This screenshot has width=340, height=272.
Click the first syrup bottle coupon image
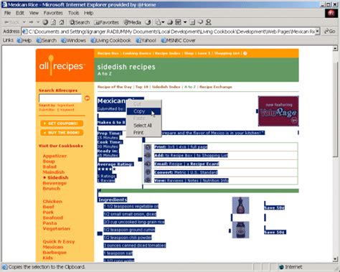click(x=240, y=205)
